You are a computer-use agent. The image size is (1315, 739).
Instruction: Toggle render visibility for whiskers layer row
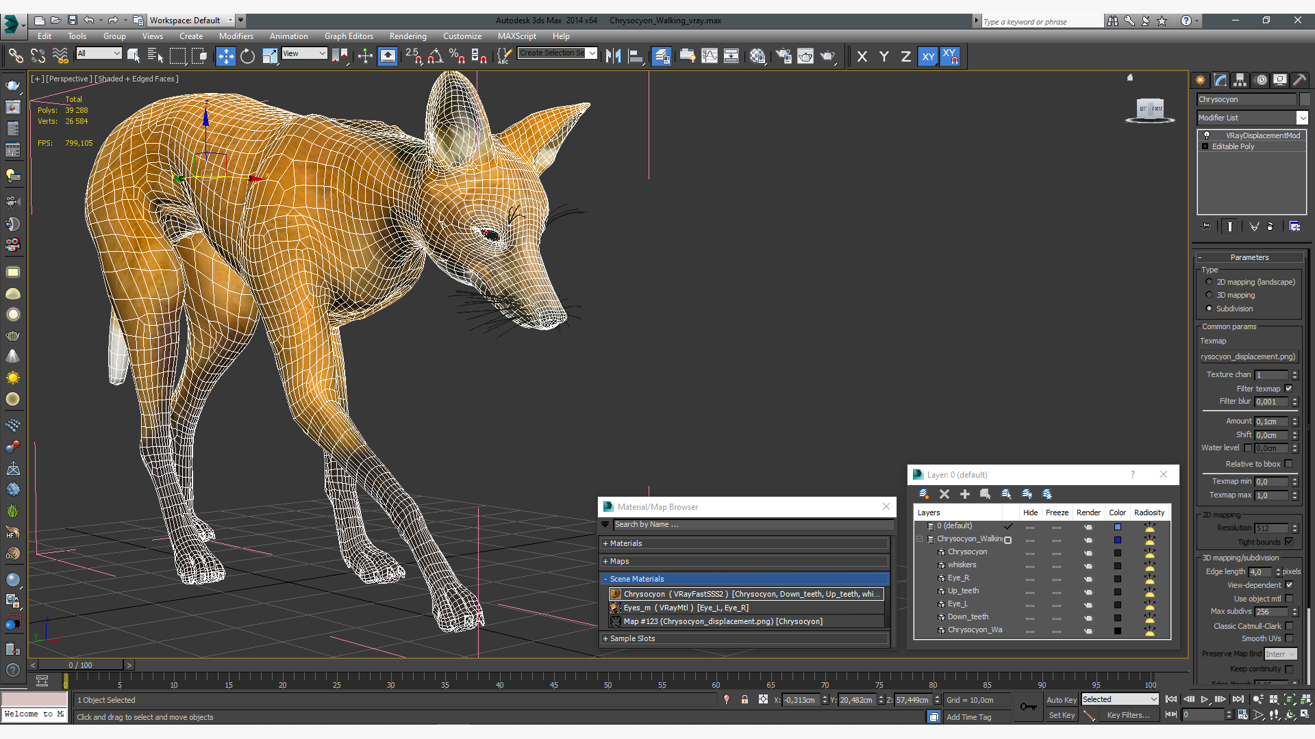[x=1088, y=566]
